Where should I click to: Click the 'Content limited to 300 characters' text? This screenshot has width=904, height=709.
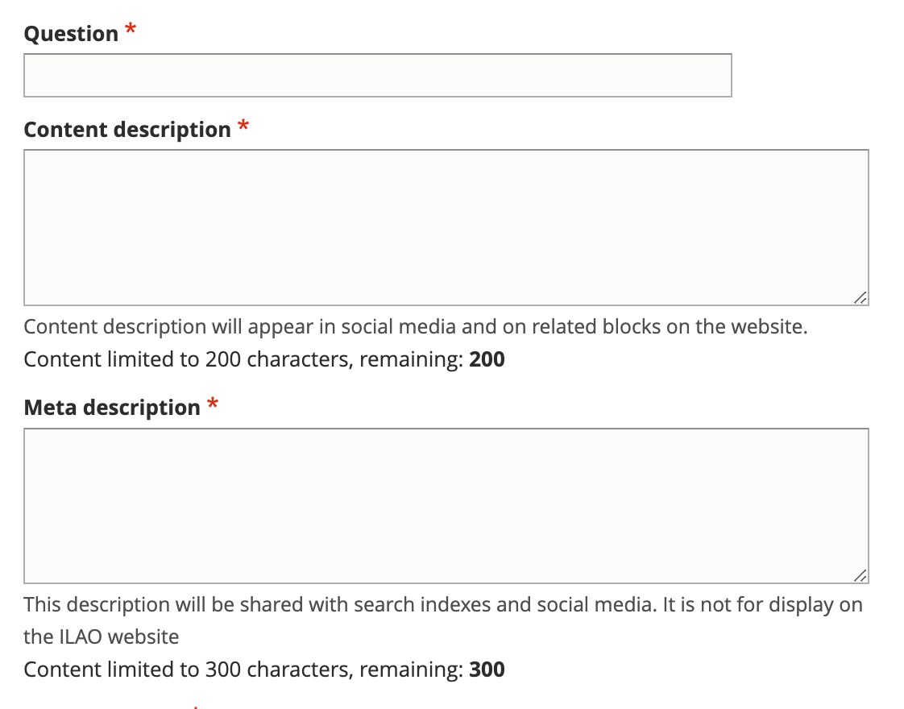[187, 670]
